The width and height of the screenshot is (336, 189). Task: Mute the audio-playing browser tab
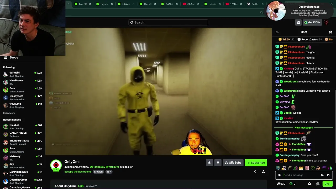click(x=85, y=4)
